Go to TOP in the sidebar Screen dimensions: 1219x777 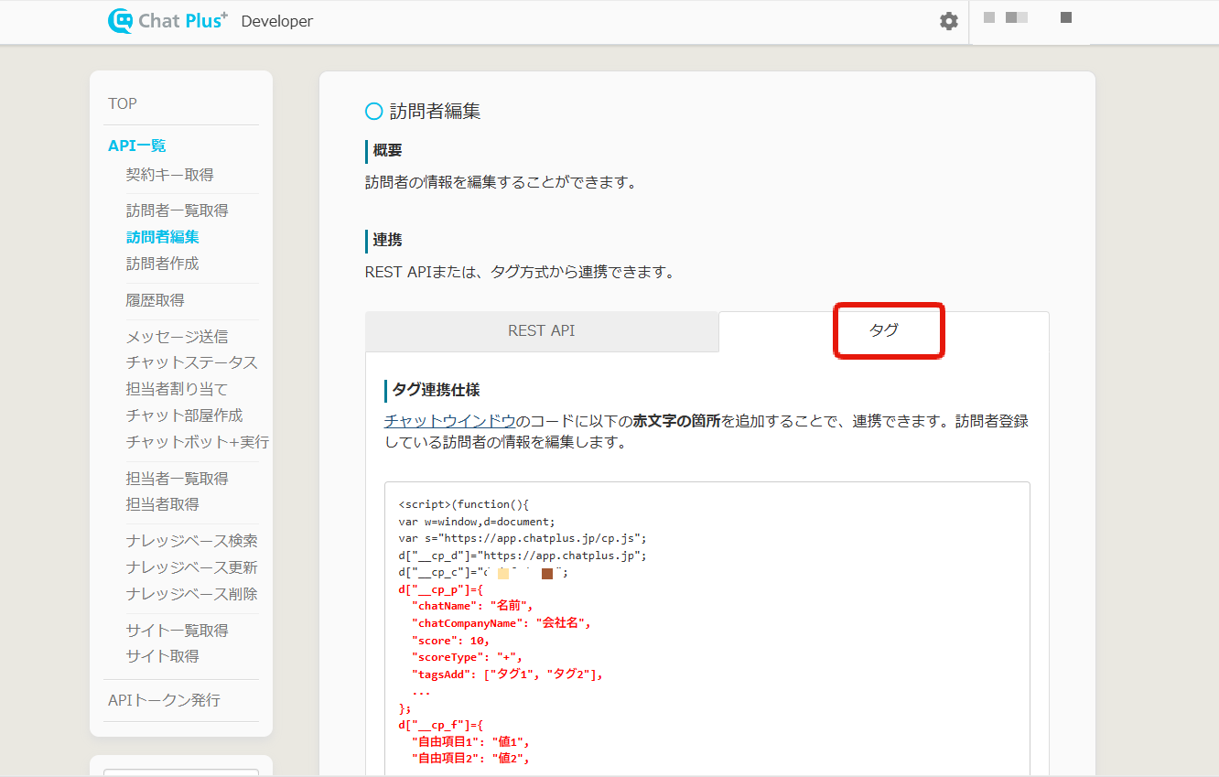pyautogui.click(x=123, y=103)
